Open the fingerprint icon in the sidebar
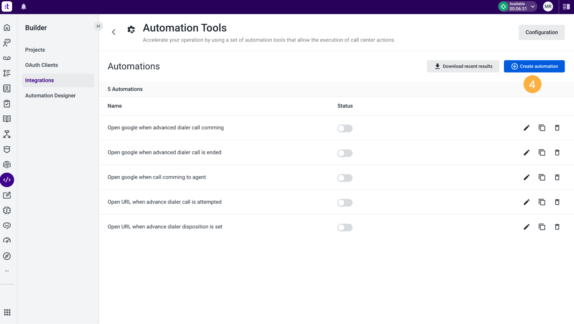The width and height of the screenshot is (574, 324). coord(7,165)
